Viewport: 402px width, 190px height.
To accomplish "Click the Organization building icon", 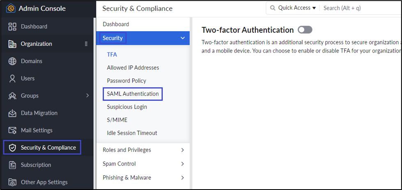I will pyautogui.click(x=12, y=44).
